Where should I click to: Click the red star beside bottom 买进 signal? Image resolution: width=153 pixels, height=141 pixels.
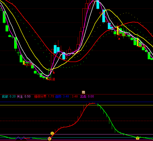48,79
